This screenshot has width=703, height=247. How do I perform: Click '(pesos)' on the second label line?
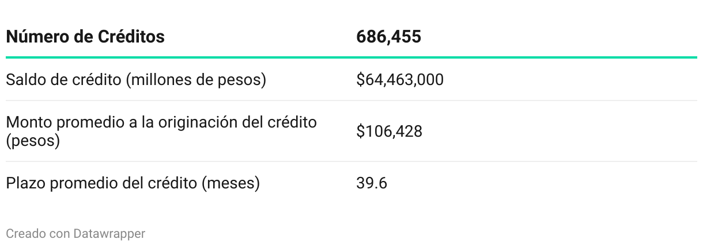pos(33,141)
